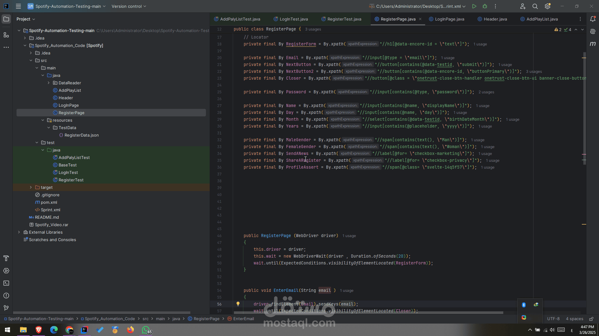Open the Build hammer tool window
Image resolution: width=599 pixels, height=336 pixels.
[x=6, y=258]
